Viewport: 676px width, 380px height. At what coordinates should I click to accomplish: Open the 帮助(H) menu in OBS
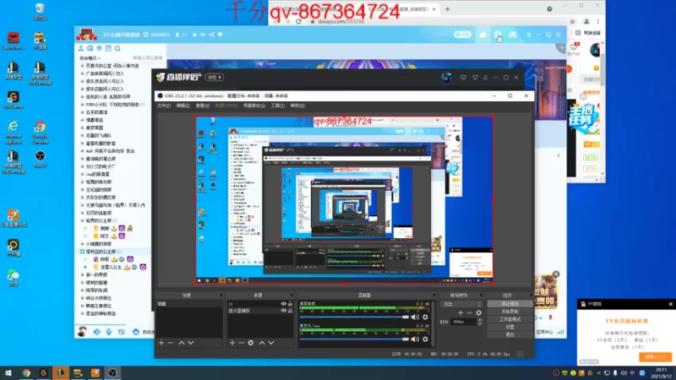[297, 106]
